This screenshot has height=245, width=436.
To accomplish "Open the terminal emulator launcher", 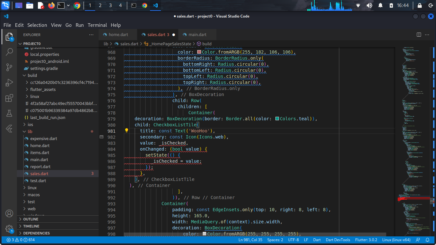I will (x=61, y=5).
